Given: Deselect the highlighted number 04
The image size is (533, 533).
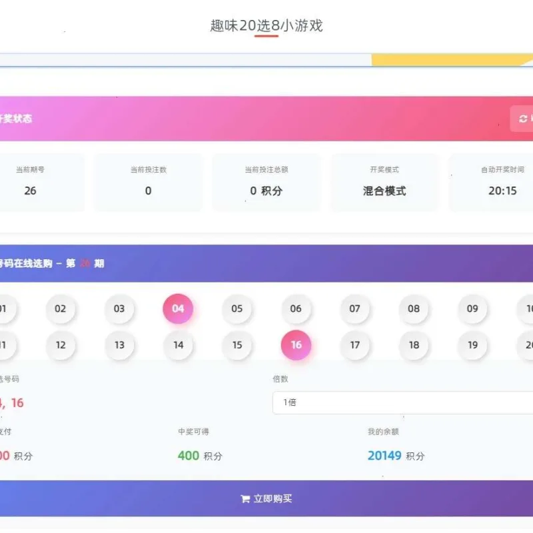Looking at the screenshot, I should coord(178,308).
